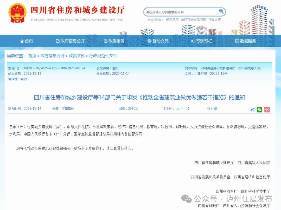This screenshot has width=281, height=210.
Task: Click 首页 in the breadcrumb trail
Action: point(33,56)
